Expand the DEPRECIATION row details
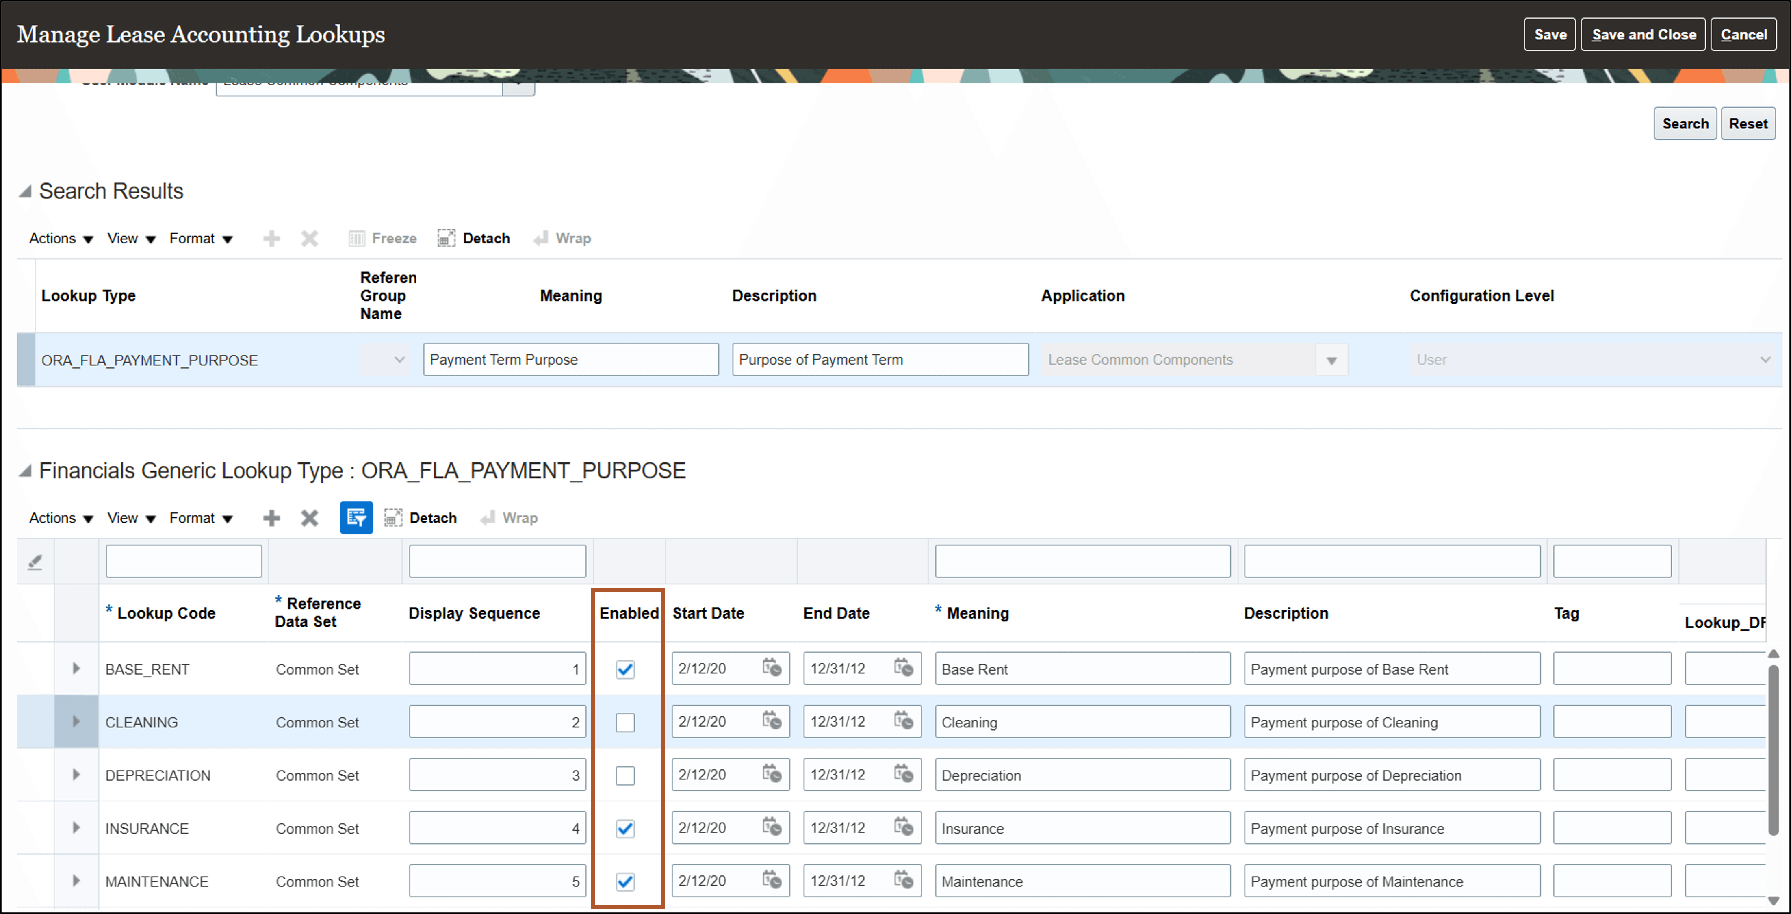The width and height of the screenshot is (1791, 914). point(76,774)
